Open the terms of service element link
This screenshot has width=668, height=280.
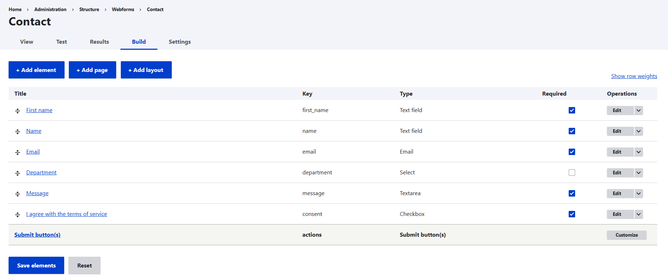click(x=67, y=214)
